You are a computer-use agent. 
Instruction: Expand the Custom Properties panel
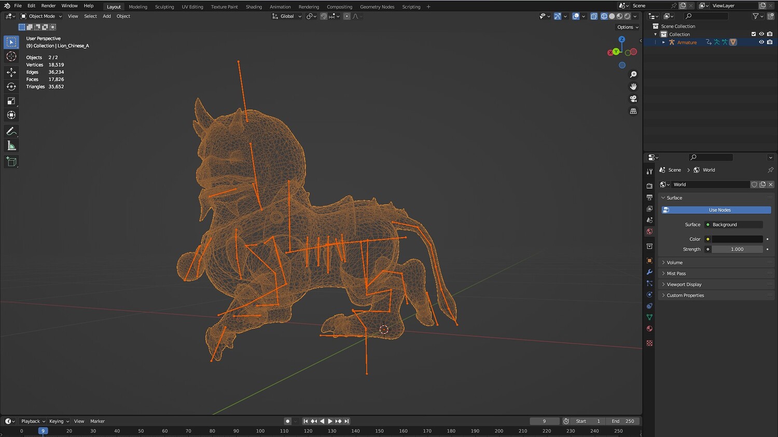tap(716, 295)
